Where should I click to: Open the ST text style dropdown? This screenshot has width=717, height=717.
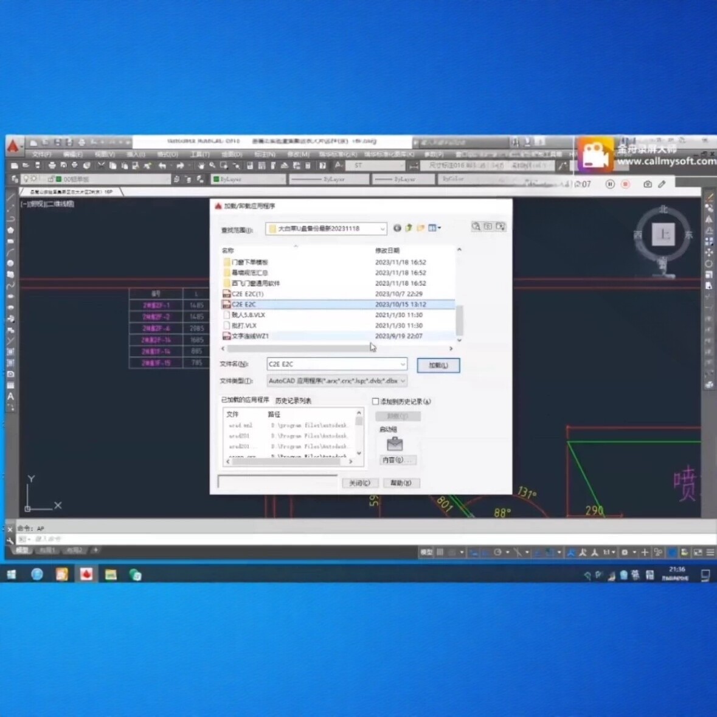click(376, 165)
